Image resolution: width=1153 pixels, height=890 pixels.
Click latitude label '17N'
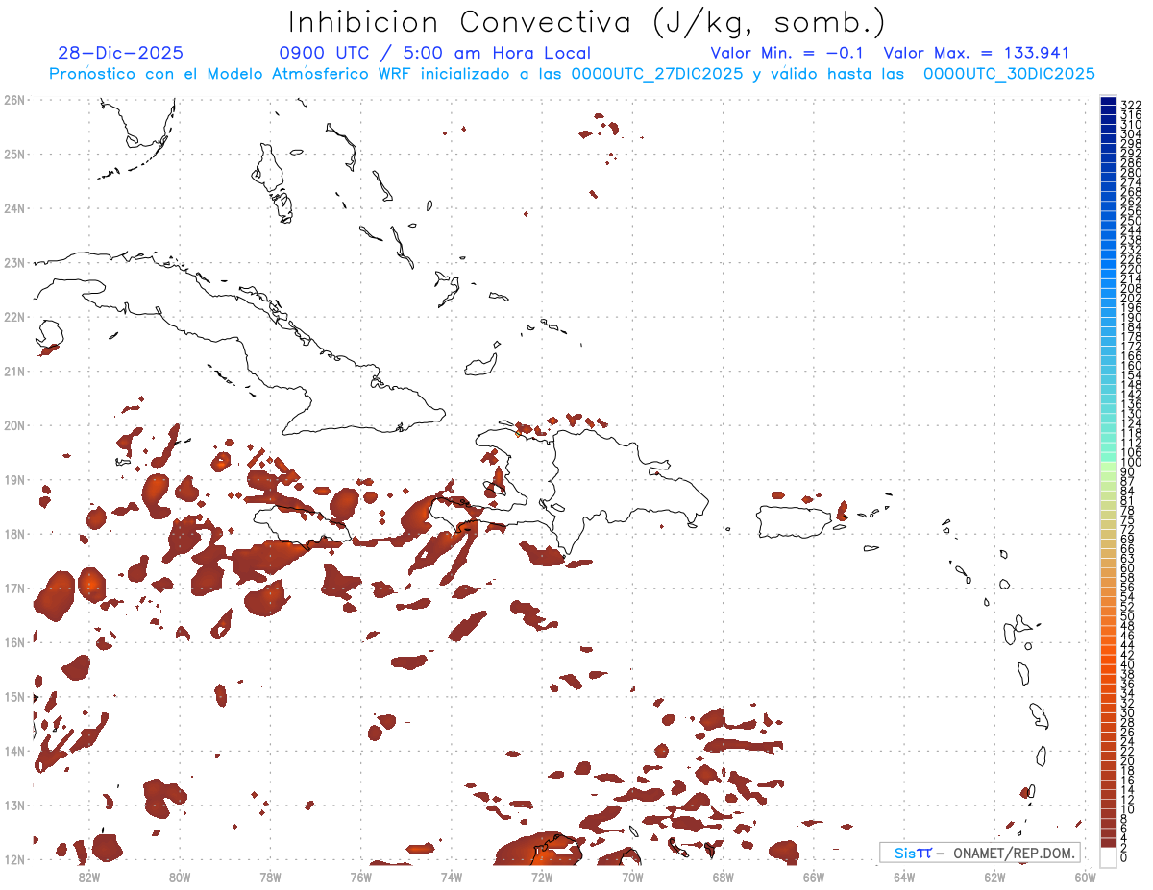[14, 588]
